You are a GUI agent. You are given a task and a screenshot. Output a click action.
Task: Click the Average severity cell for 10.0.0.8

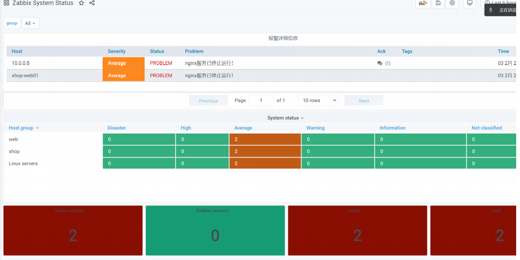click(x=123, y=63)
